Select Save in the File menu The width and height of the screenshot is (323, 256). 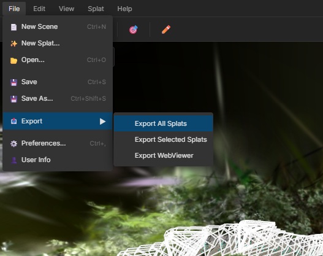pos(58,82)
